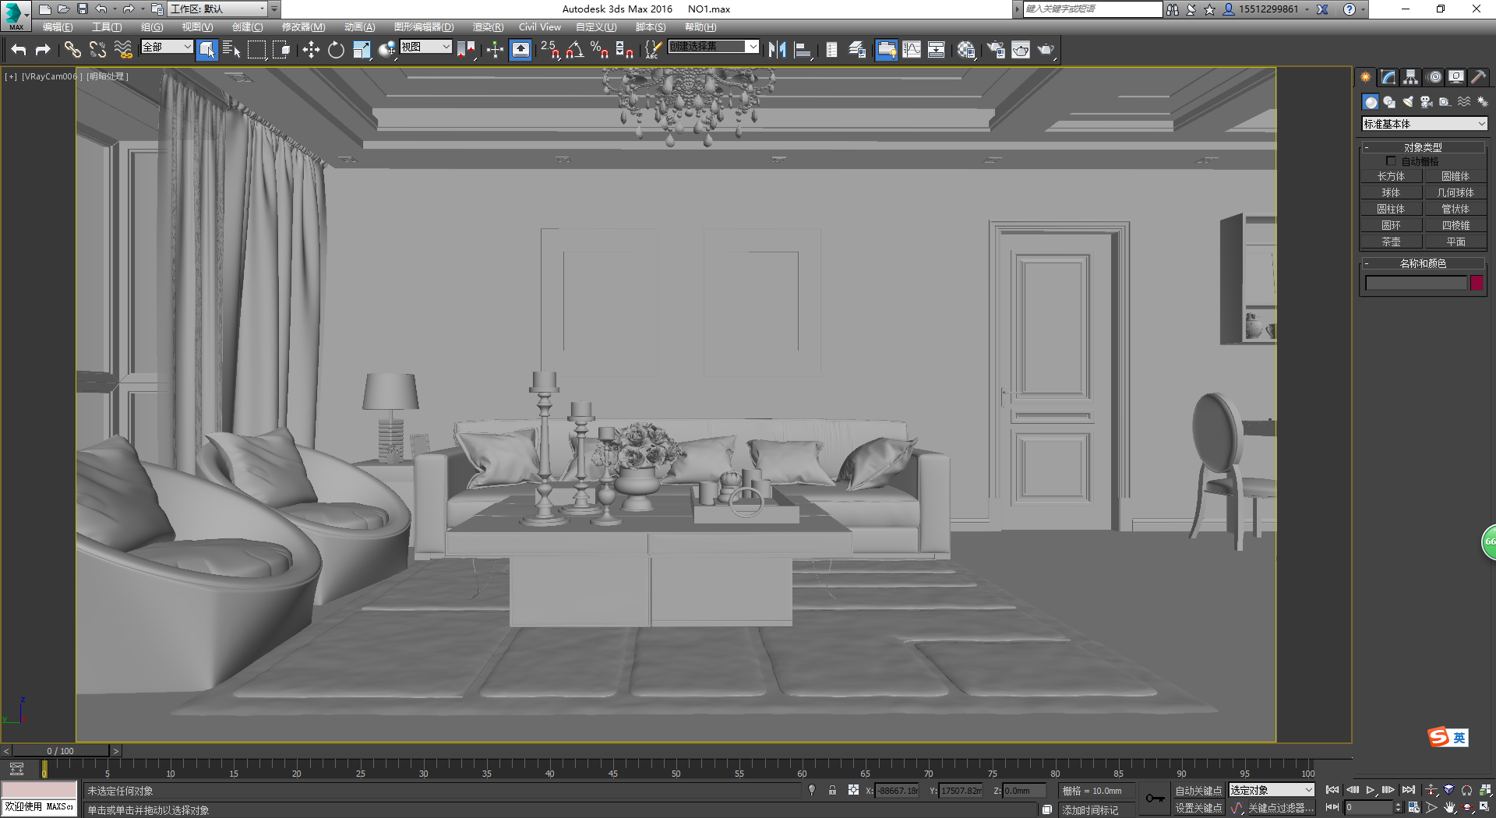1496x818 pixels.
Task: Switch to the Modify panel tab
Action: click(x=1388, y=77)
